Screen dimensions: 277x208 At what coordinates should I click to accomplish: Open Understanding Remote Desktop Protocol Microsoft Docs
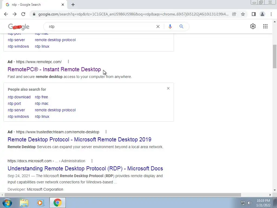click(x=85, y=168)
